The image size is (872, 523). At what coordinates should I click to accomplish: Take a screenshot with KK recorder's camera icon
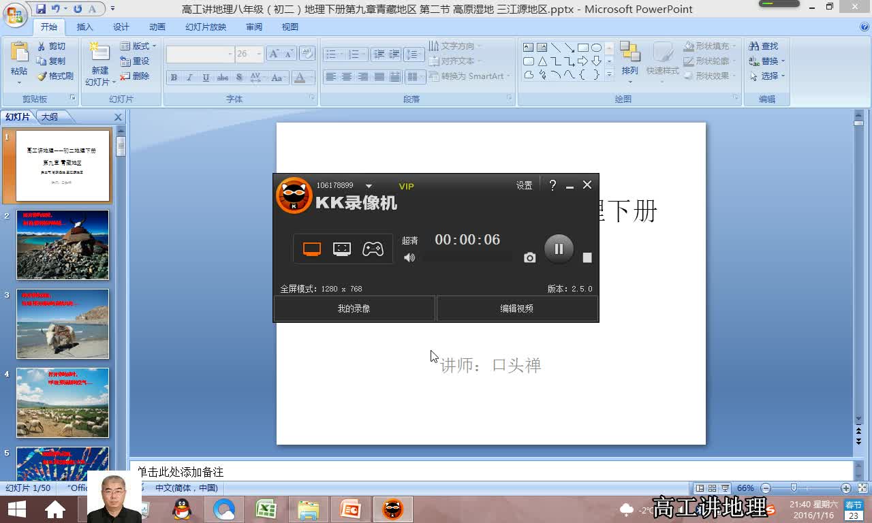point(529,257)
